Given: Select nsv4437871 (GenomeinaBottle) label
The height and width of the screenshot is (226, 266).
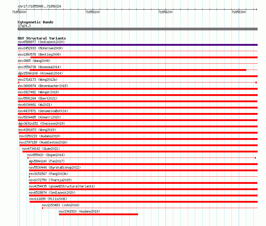Looking at the screenshot, I should pyautogui.click(x=43, y=111).
